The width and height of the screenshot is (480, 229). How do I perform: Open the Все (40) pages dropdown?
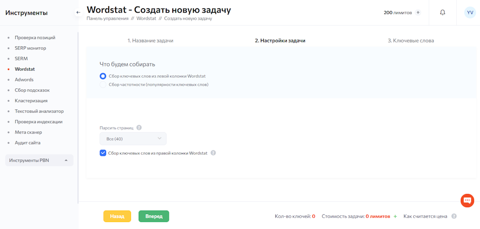pyautogui.click(x=133, y=139)
